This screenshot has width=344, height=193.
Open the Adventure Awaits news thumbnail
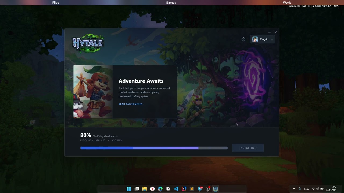coord(93,92)
